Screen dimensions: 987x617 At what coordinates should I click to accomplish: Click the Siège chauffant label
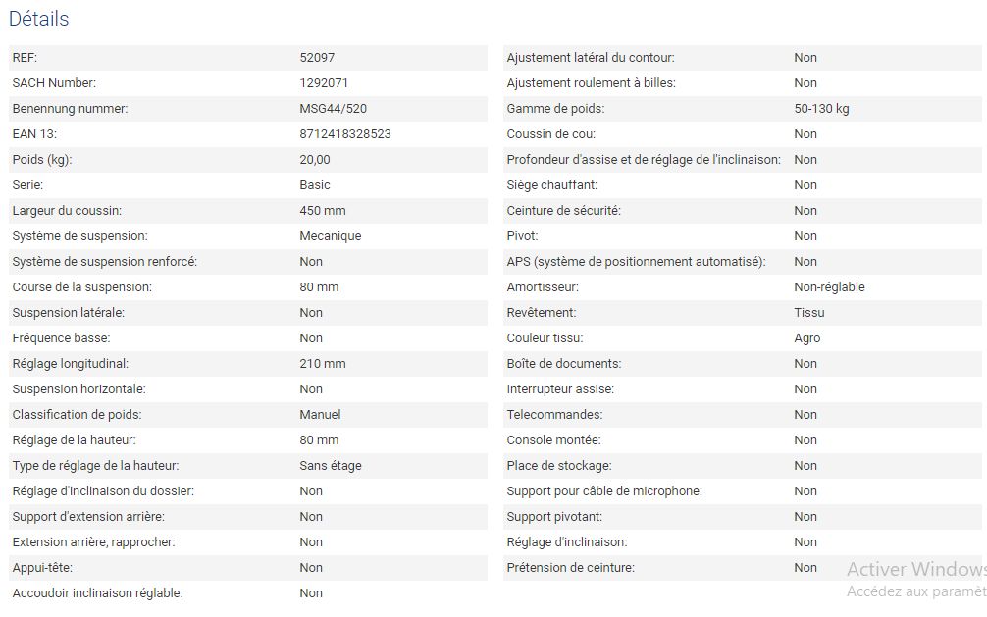pos(551,185)
